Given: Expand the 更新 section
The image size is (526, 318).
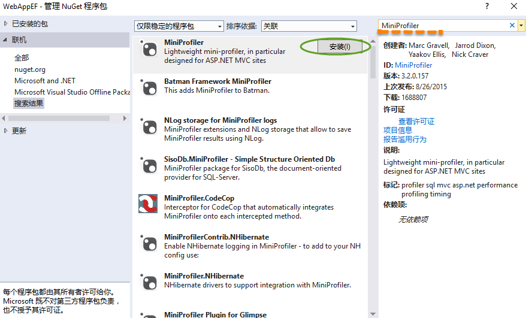Looking at the screenshot, I should click(6, 131).
